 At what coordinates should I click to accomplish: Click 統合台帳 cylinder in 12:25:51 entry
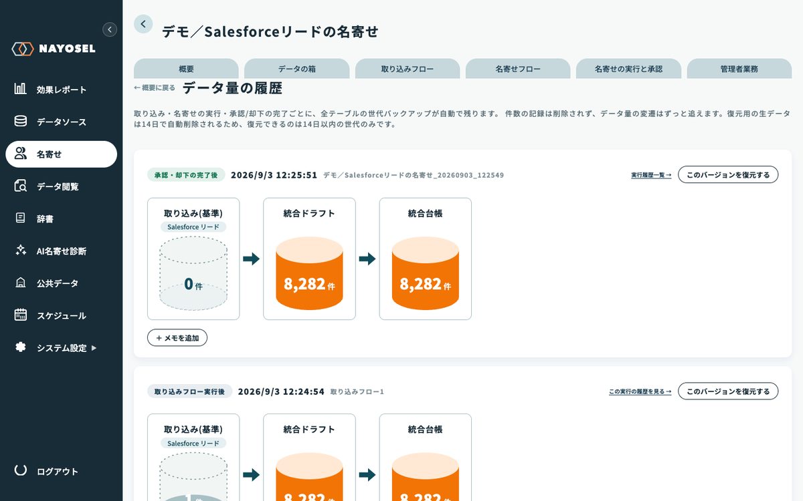click(426, 273)
